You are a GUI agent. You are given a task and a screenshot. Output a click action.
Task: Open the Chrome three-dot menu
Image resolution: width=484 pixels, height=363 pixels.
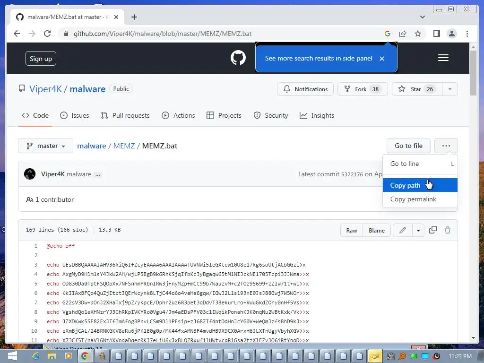click(x=467, y=34)
